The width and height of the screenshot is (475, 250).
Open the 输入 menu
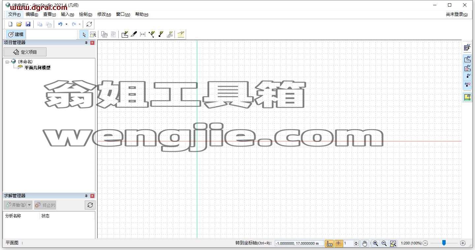coord(67,14)
